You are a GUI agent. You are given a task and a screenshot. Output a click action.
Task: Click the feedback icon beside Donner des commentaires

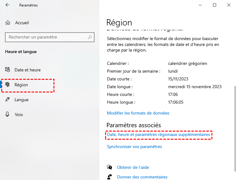(x=109, y=177)
